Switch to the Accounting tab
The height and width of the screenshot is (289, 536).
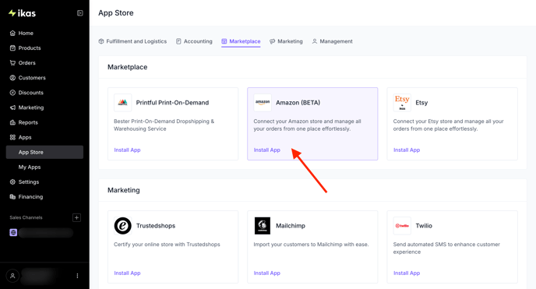[x=194, y=41]
